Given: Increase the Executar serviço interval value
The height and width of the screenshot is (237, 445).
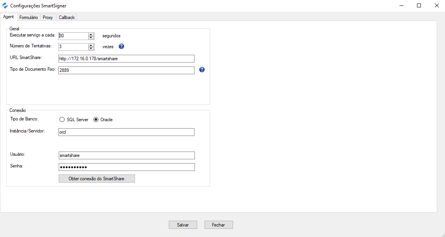Looking at the screenshot, I should [x=91, y=34].
